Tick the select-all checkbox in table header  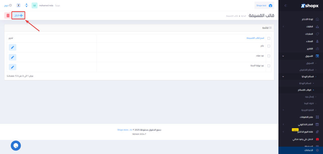click(x=269, y=38)
